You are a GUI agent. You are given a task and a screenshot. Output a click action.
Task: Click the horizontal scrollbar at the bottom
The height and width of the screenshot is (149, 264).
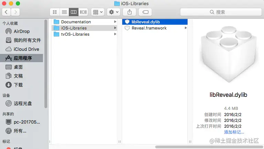click(x=209, y=147)
